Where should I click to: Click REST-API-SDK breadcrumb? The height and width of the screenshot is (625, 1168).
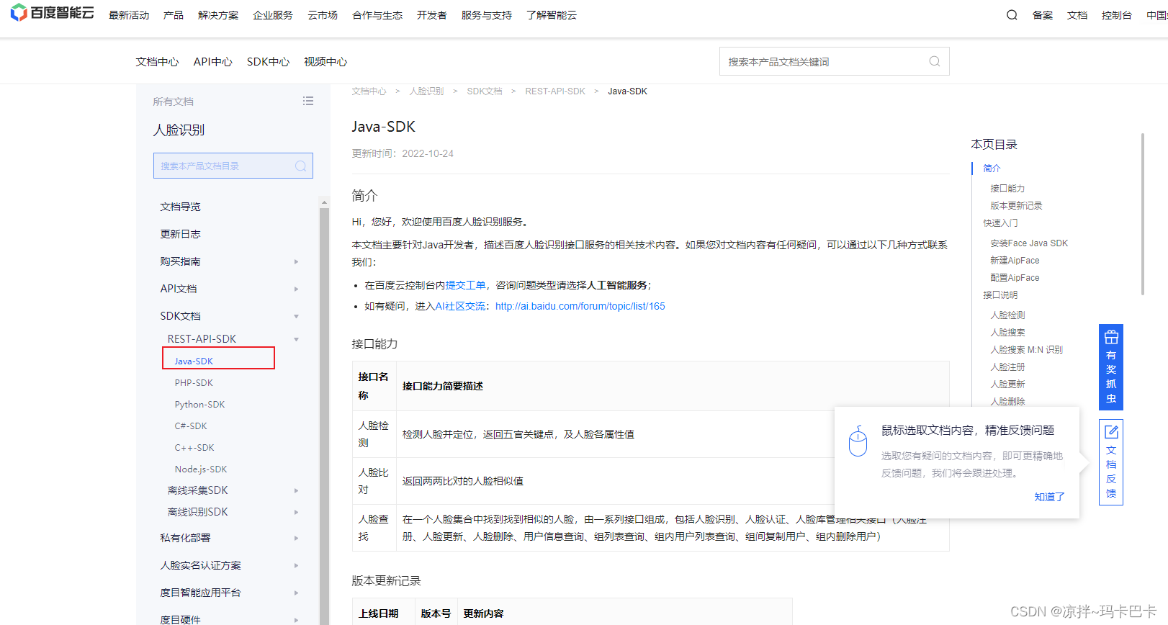coord(555,91)
